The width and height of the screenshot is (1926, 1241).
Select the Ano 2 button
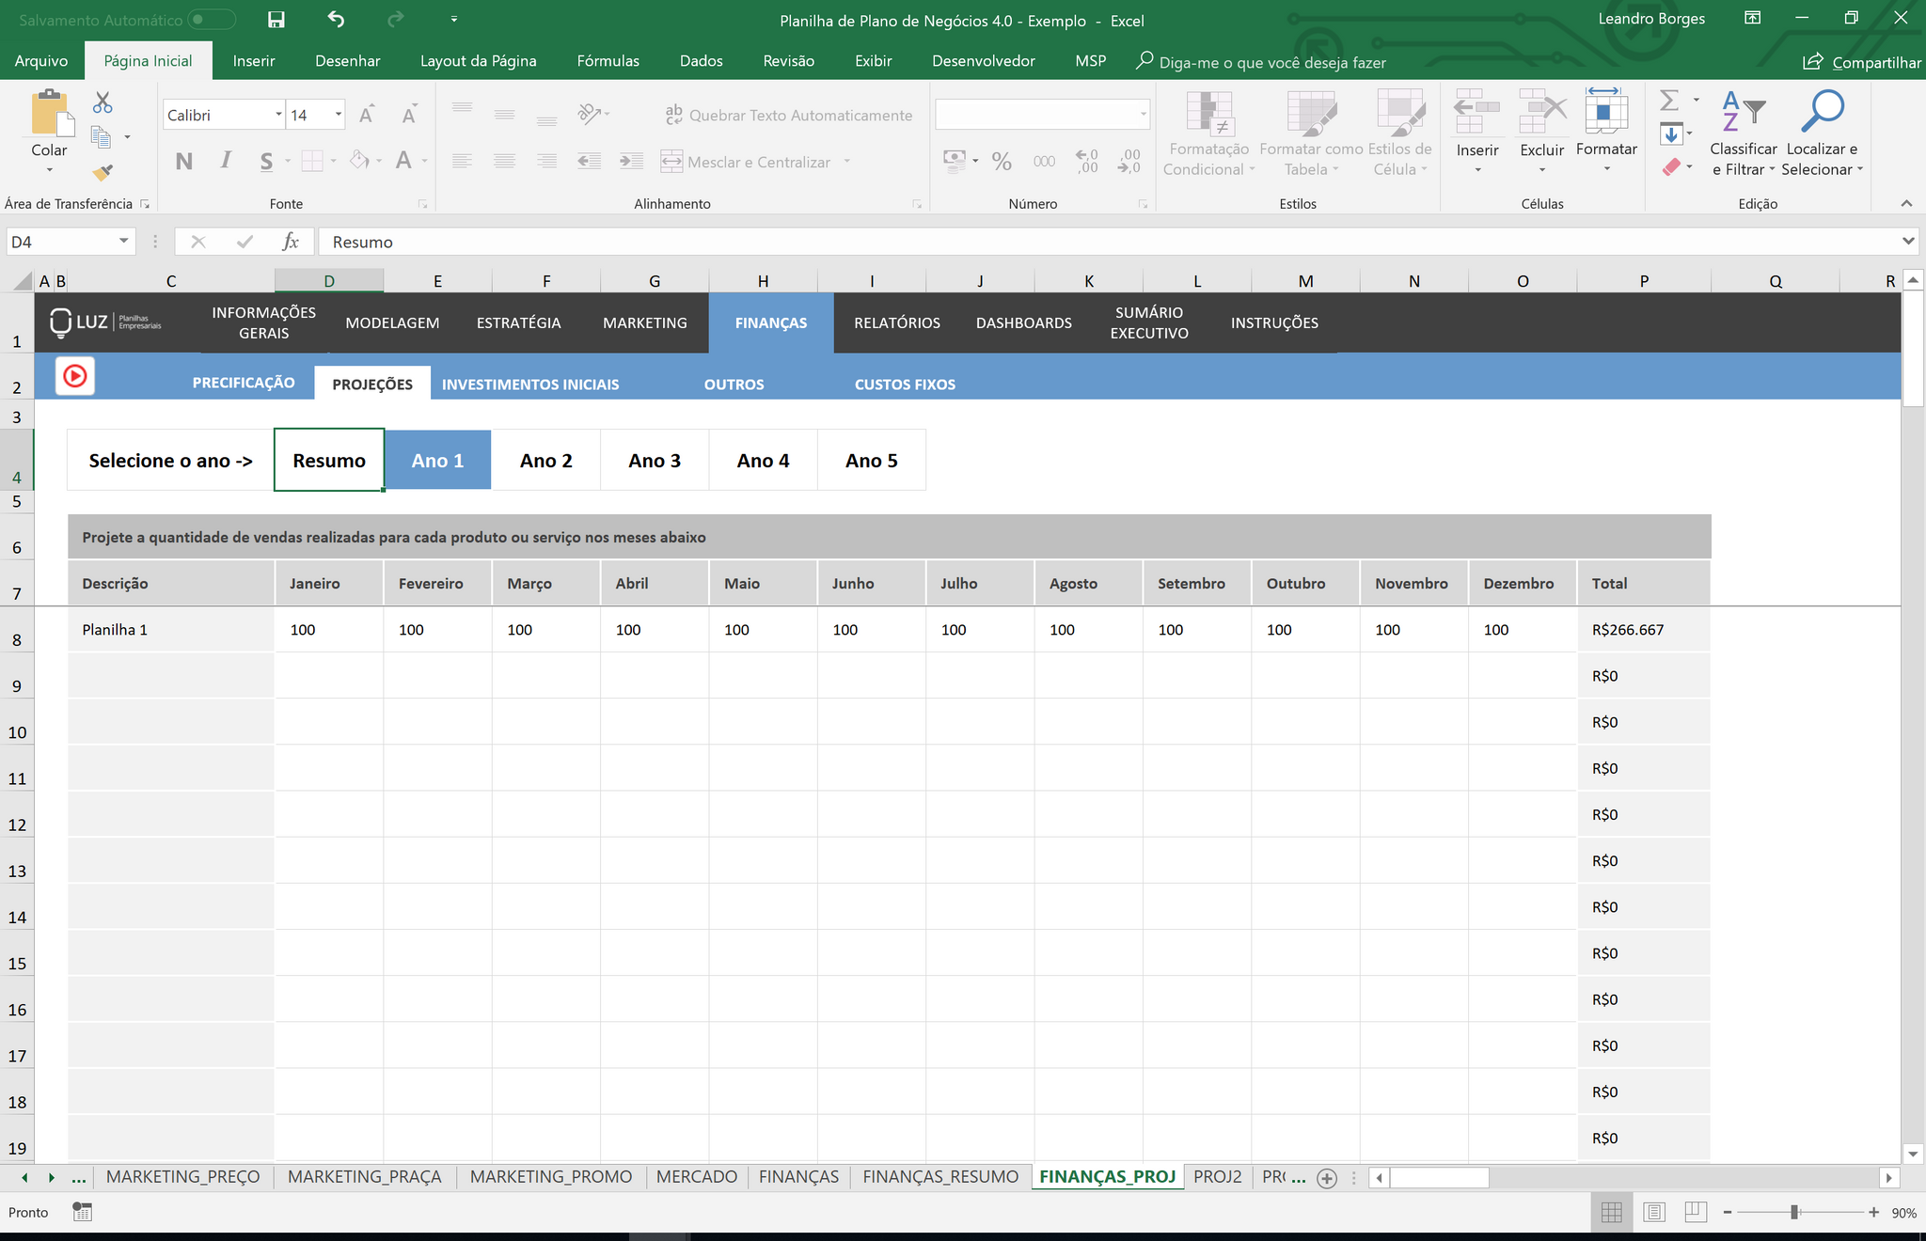(x=546, y=461)
